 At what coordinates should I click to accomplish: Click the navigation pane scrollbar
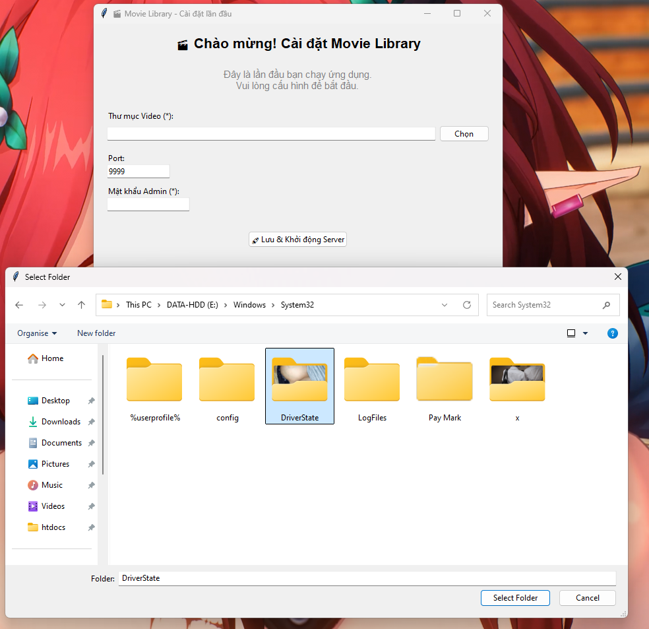coord(103,414)
